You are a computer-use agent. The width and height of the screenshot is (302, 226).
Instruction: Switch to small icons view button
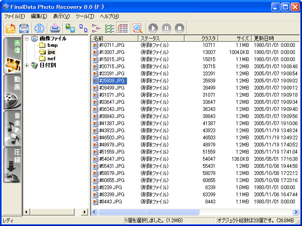(83, 28)
